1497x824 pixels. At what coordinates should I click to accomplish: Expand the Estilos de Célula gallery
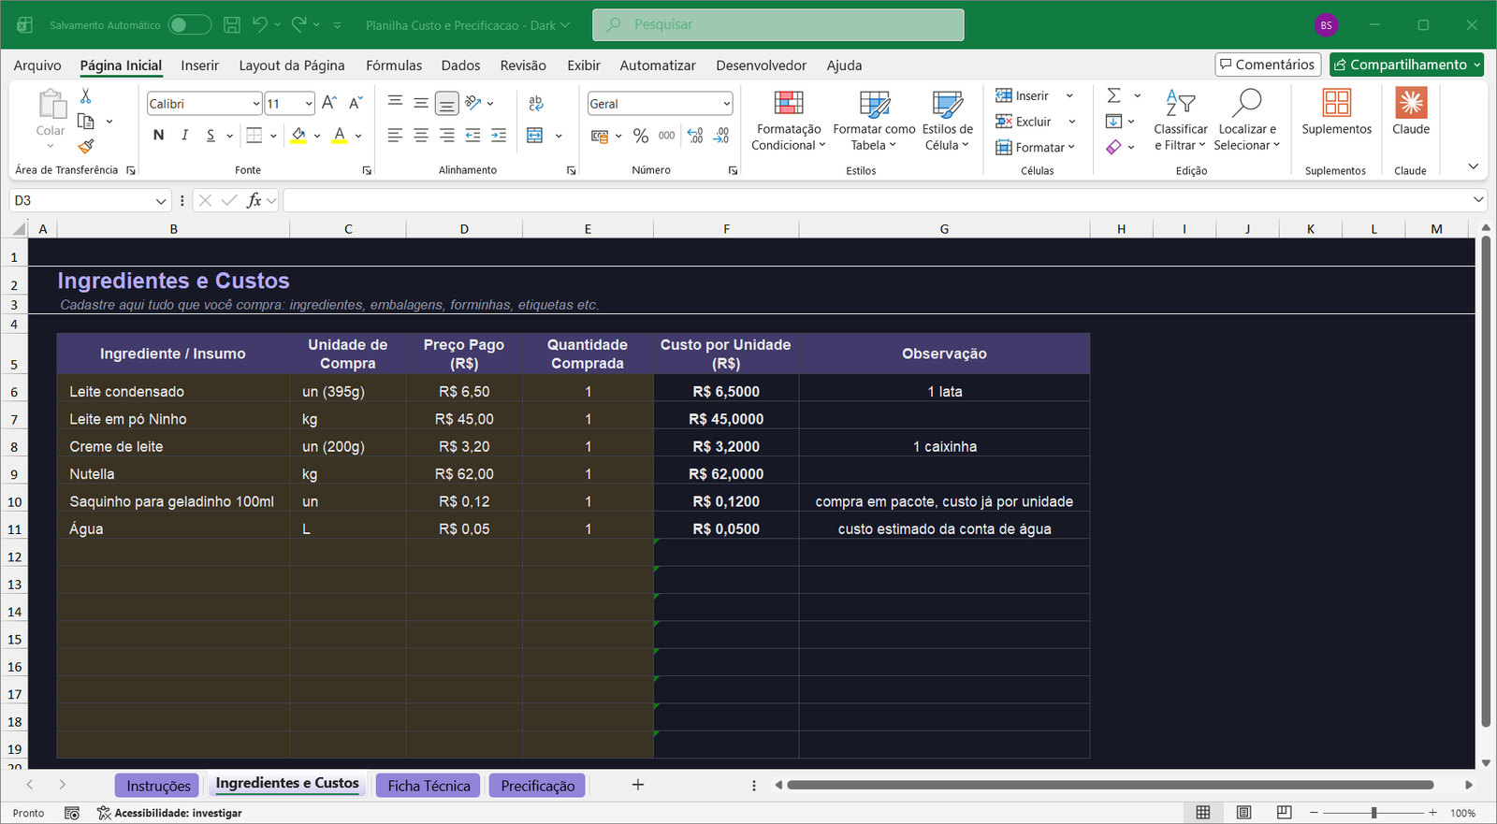click(947, 120)
